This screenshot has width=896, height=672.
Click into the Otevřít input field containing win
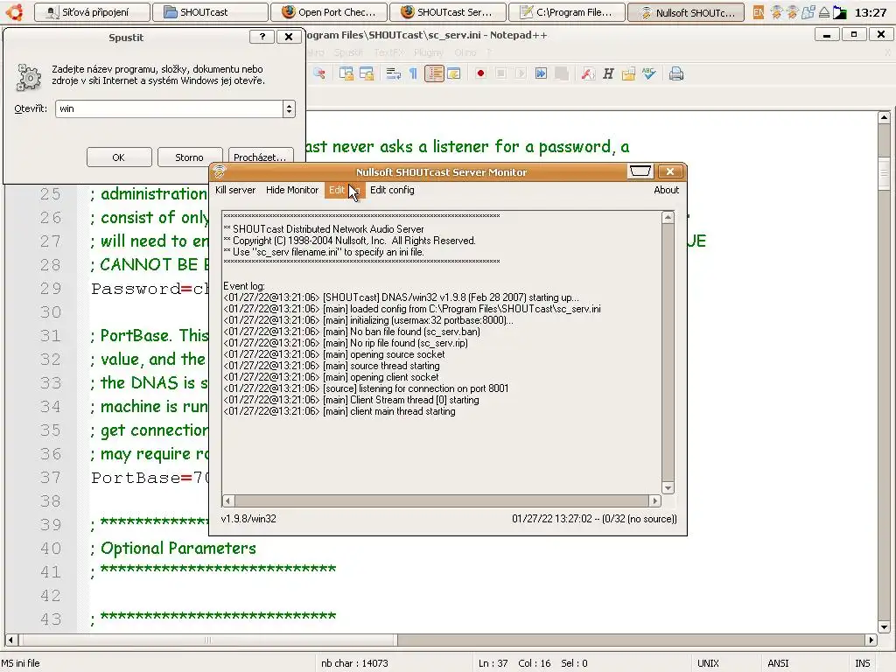pyautogui.click(x=169, y=108)
